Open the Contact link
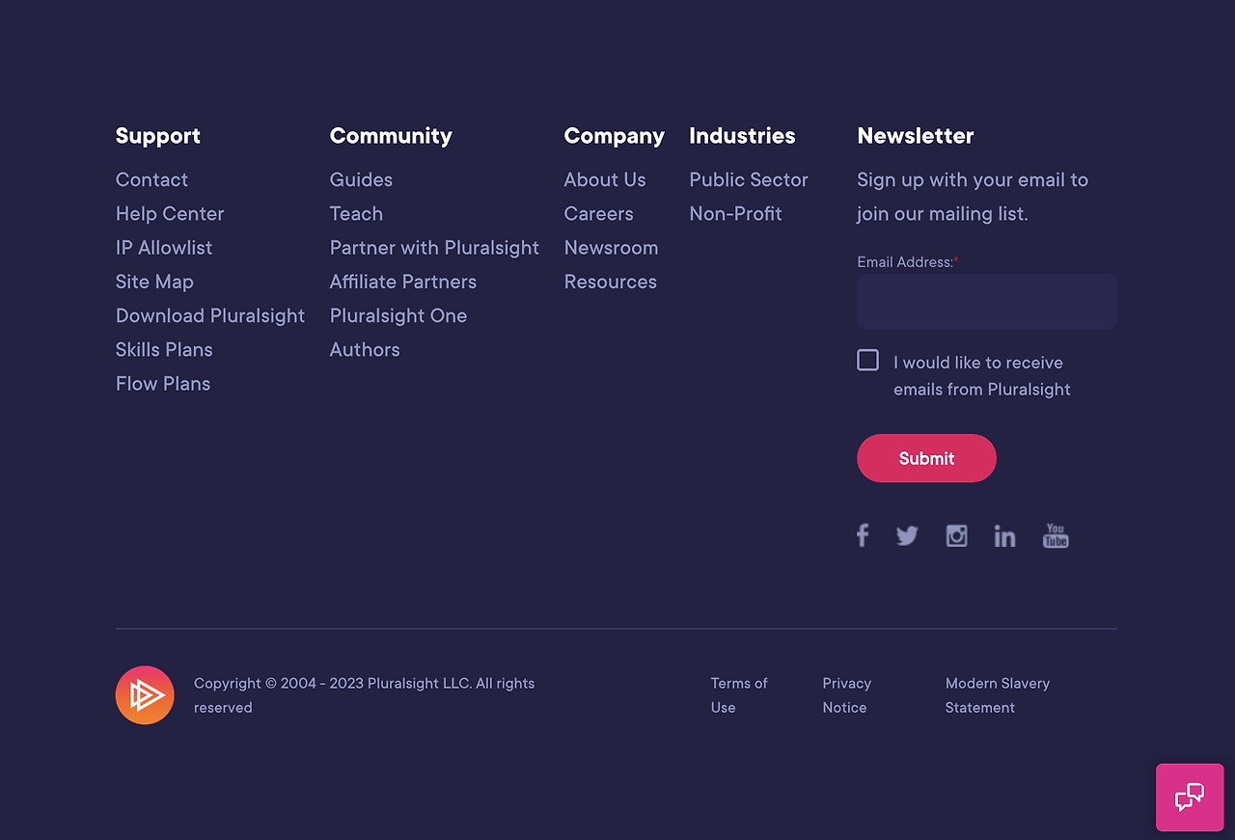This screenshot has width=1235, height=840. click(151, 180)
